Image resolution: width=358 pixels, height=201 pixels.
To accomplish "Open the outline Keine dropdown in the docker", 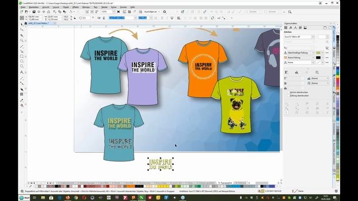I will [313, 63].
